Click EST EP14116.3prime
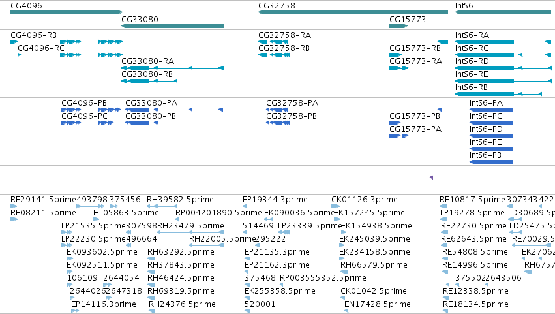The image size is (555, 314). (x=75, y=311)
